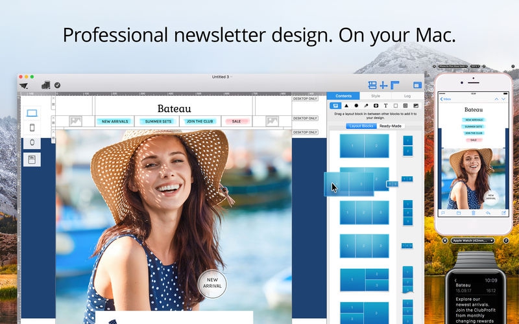Click the toolbar icon right of the paper plane

pos(45,85)
